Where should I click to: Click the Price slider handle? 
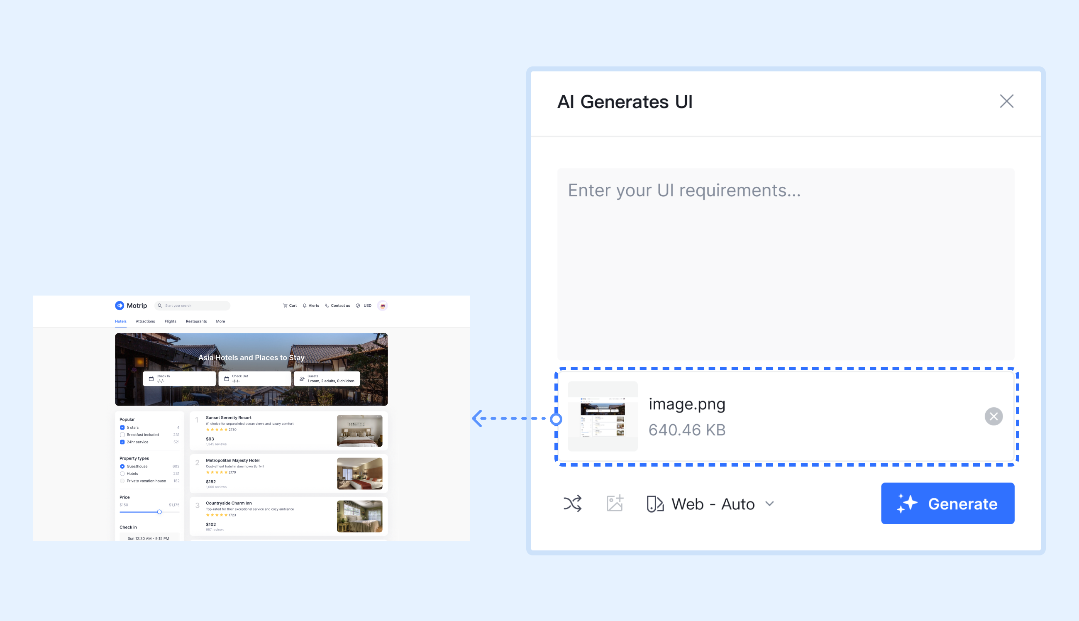click(x=159, y=512)
